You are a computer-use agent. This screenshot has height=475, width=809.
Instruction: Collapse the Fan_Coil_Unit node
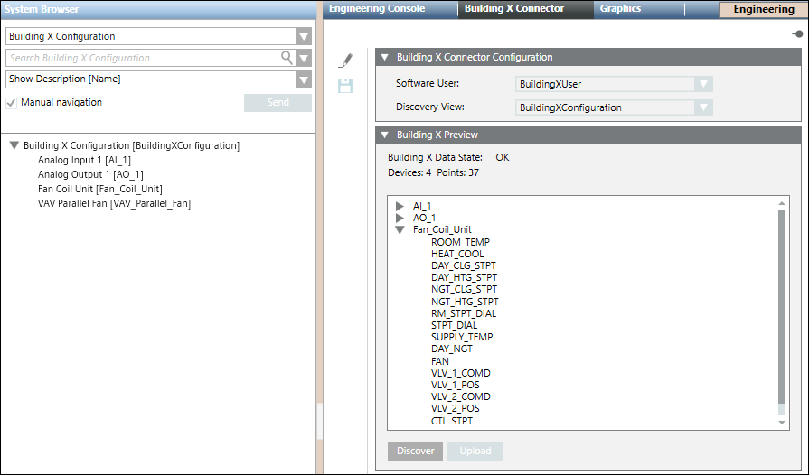(400, 229)
